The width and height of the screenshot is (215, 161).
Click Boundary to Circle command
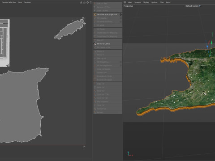click(x=107, y=76)
